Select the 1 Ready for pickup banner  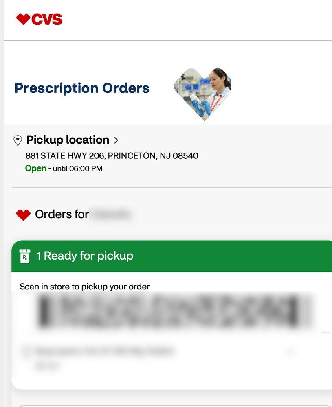click(x=171, y=256)
